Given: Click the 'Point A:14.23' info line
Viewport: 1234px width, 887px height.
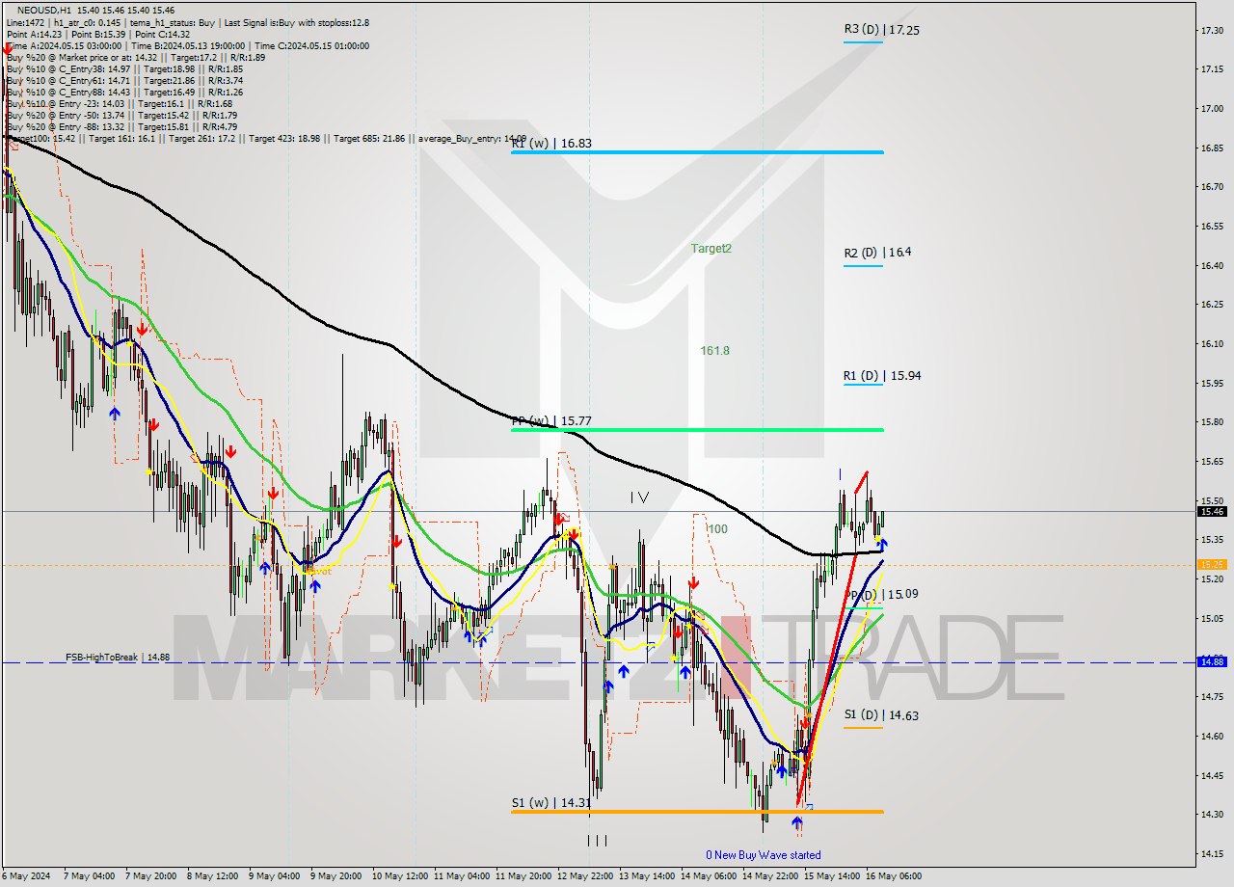Looking at the screenshot, I should 35,34.
